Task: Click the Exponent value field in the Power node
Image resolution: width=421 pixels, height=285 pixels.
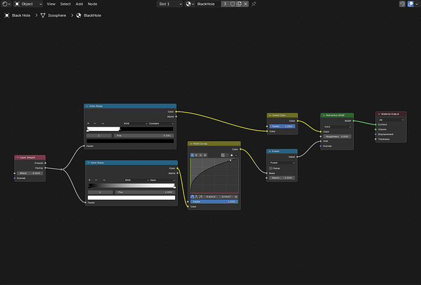Action: (282, 178)
